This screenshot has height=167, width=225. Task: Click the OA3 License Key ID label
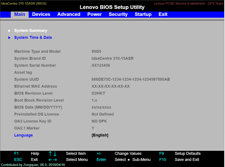tap(33, 121)
